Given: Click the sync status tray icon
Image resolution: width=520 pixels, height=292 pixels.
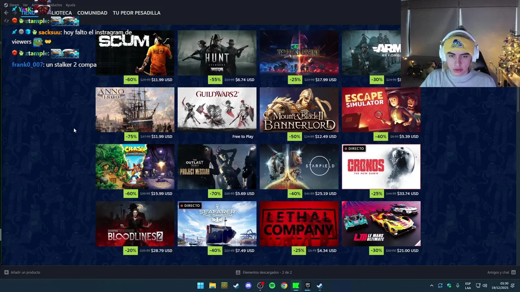Looking at the screenshot, I should [x=440, y=286].
